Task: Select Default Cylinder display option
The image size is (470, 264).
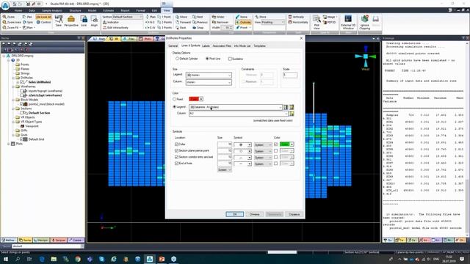Action: (187, 59)
